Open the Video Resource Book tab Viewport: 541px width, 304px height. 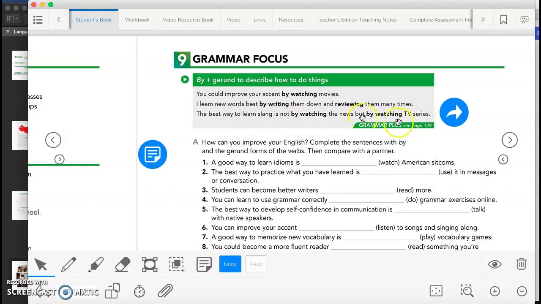pyautogui.click(x=188, y=20)
